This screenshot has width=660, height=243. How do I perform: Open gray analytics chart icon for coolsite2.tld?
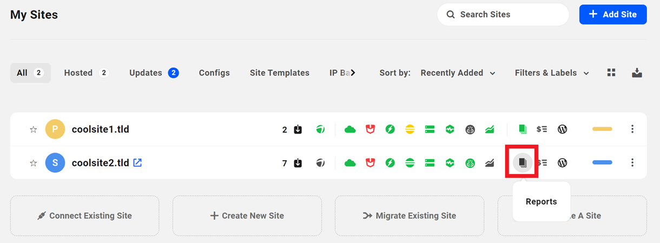point(490,163)
